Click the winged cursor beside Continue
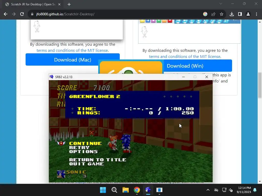The height and width of the screenshot is (196, 262). [61, 143]
